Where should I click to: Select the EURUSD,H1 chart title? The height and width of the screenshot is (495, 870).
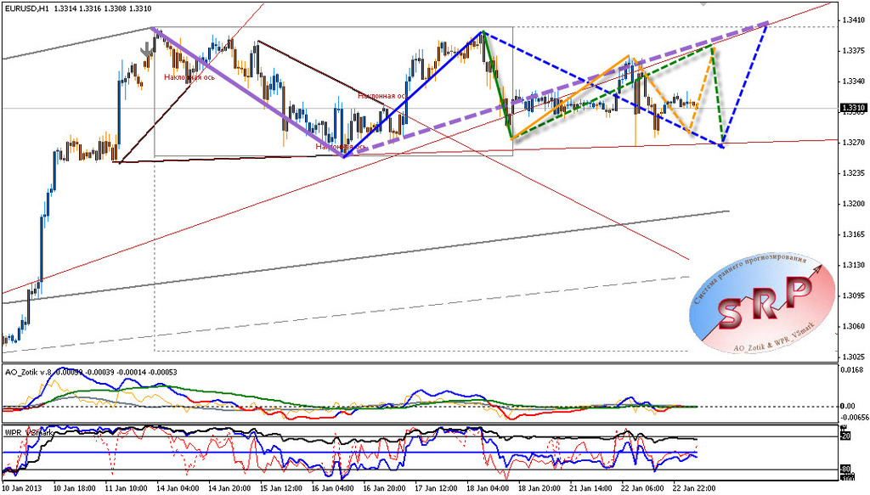tap(24, 8)
